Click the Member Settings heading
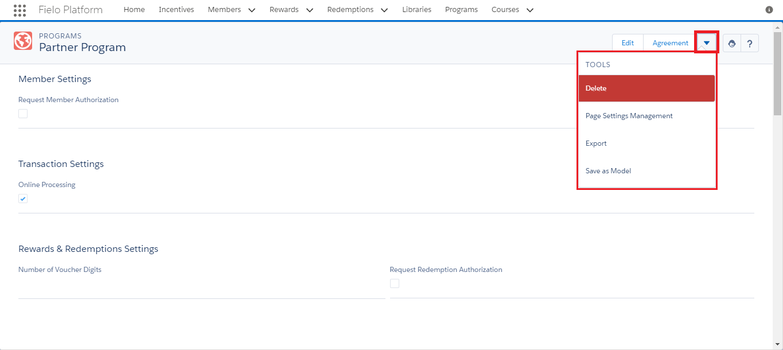This screenshot has height=350, width=783. (x=54, y=79)
